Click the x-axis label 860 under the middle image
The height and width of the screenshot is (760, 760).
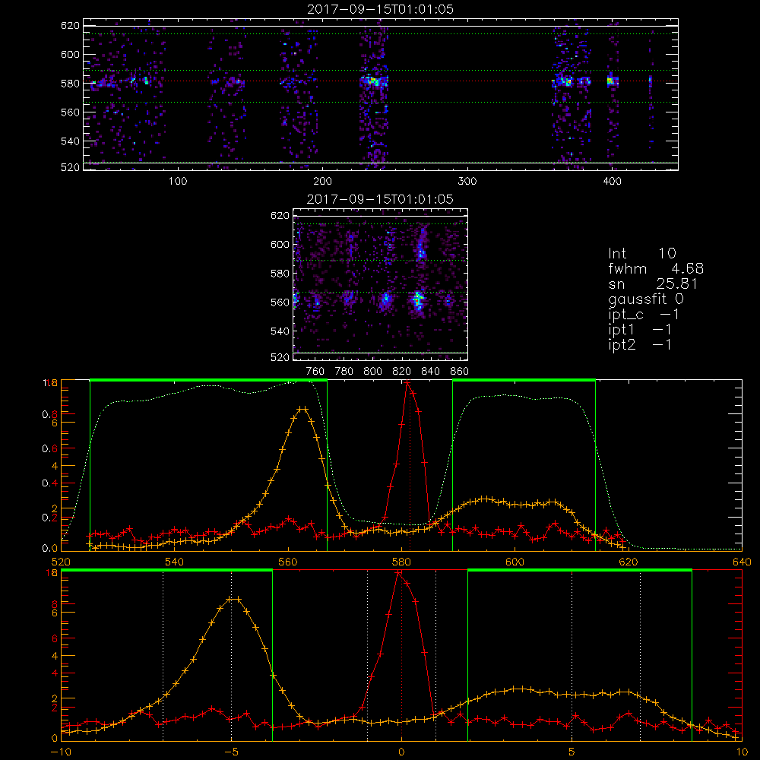[x=460, y=372]
